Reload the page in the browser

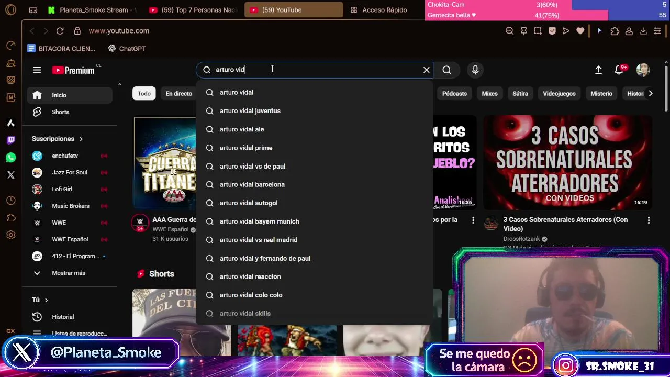pyautogui.click(x=60, y=31)
